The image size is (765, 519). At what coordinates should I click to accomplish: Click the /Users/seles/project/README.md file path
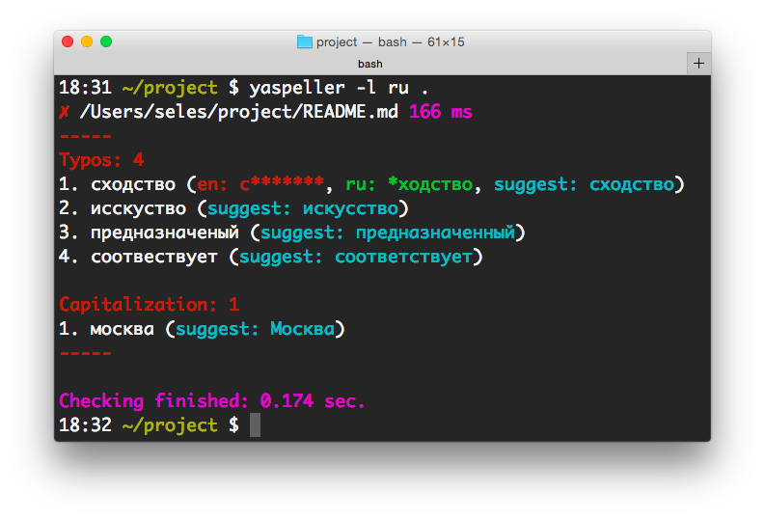tap(238, 112)
